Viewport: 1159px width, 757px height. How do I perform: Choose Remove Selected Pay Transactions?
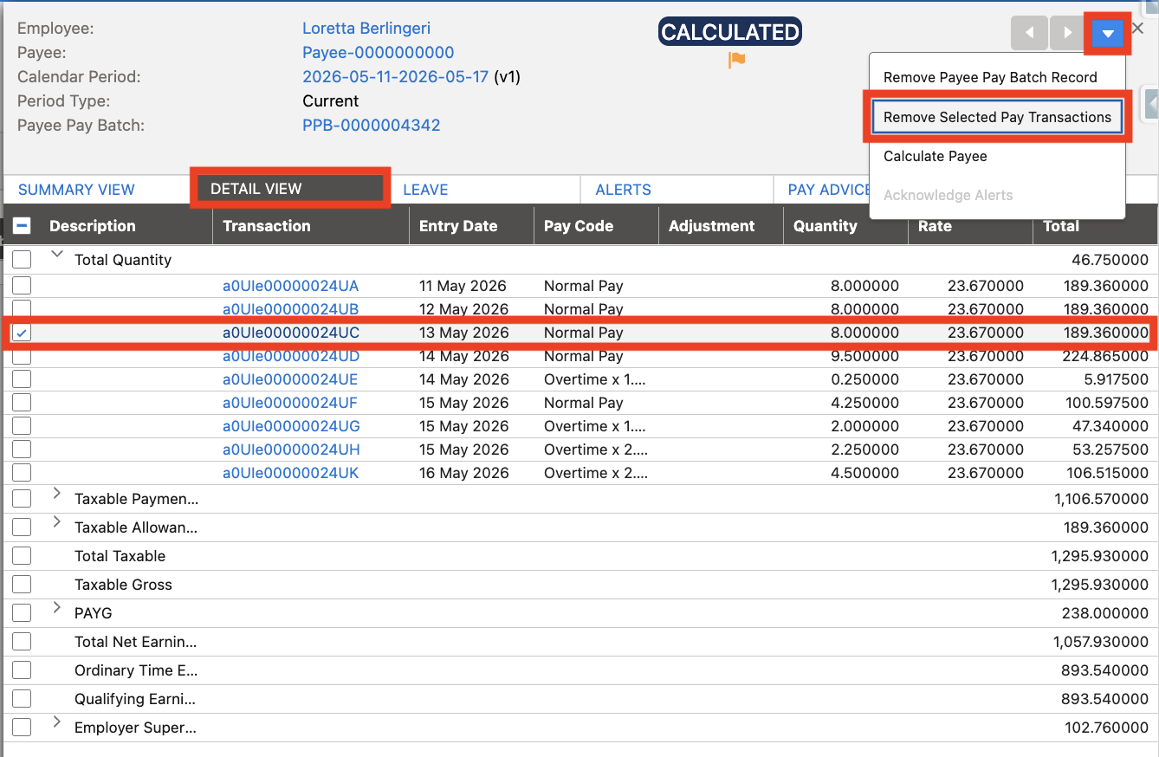coord(997,117)
